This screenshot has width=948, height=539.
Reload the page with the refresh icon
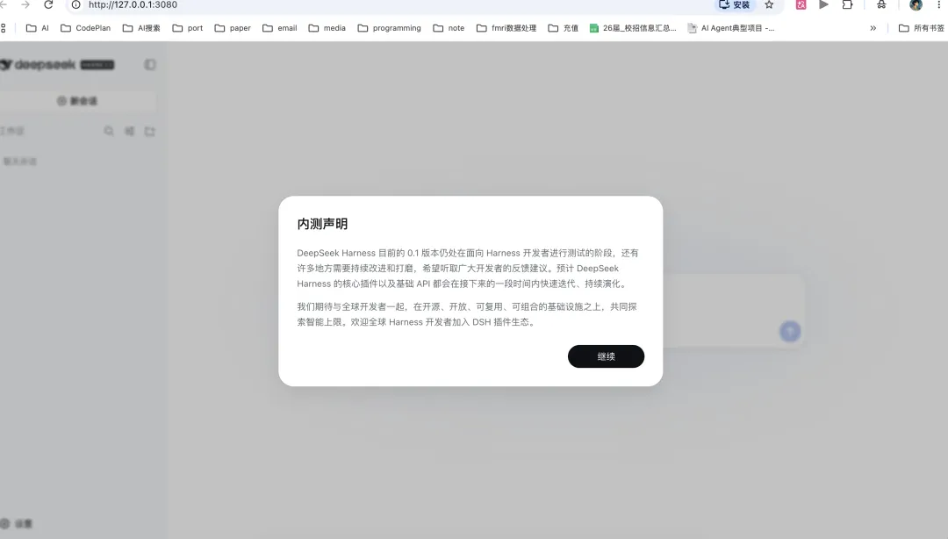point(48,5)
